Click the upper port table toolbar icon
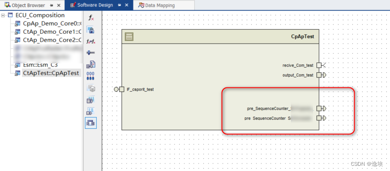This screenshot has height=171, width=390. pyautogui.click(x=91, y=100)
